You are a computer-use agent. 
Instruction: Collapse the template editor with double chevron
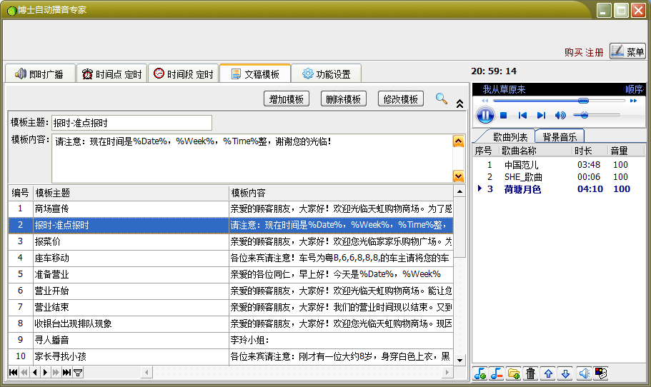point(459,103)
